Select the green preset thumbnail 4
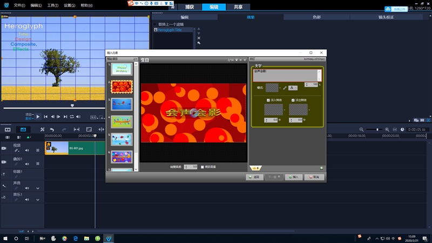 click(122, 122)
